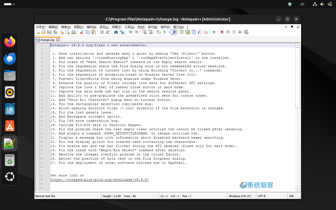
Task: Open the 编码(N) menu
Action: 91,27
